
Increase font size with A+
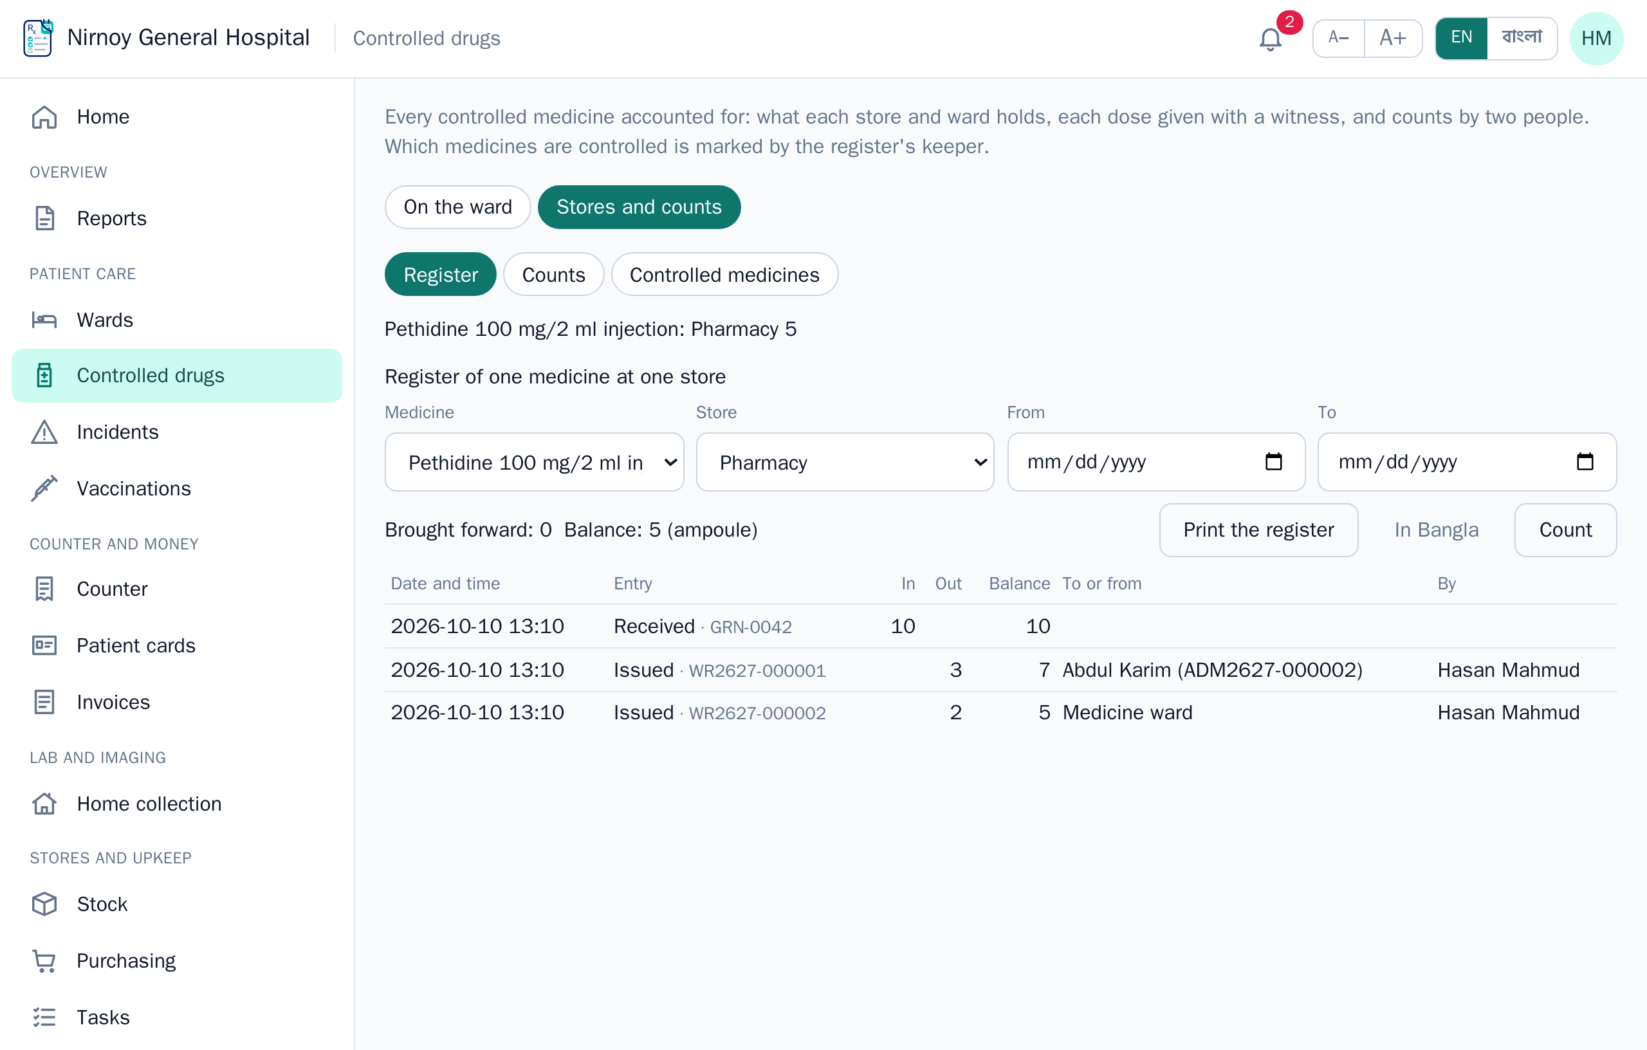click(1394, 37)
